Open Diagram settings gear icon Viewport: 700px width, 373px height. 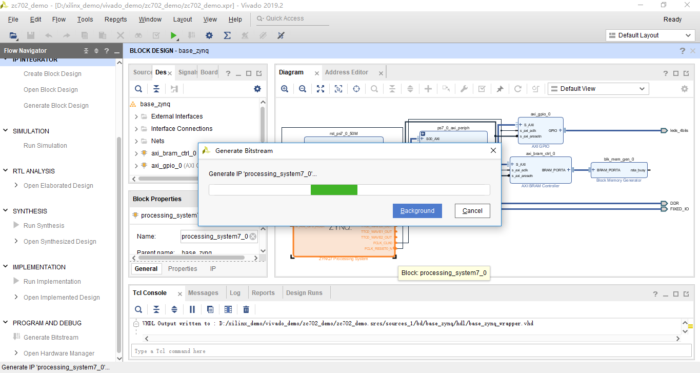685,89
